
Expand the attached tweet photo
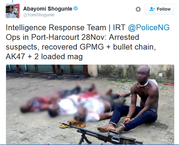pyautogui.click(x=90, y=105)
